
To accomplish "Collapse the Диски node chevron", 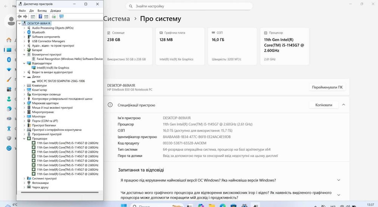I will (24, 77).
